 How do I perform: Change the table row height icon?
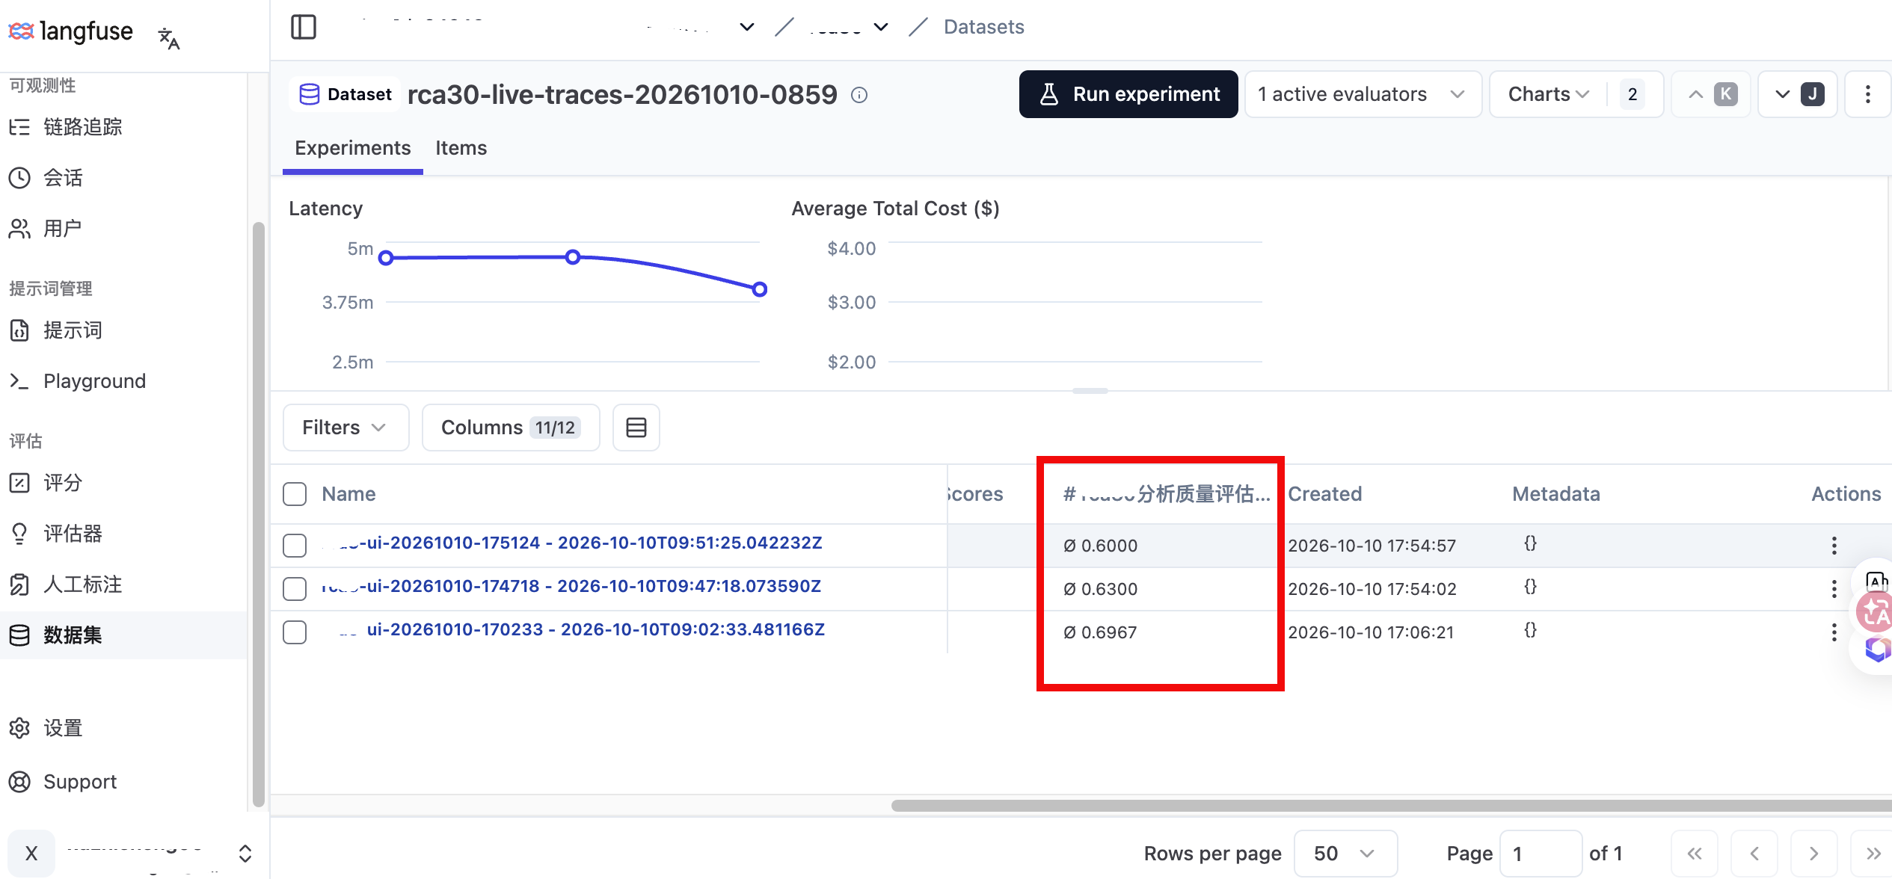coord(636,428)
